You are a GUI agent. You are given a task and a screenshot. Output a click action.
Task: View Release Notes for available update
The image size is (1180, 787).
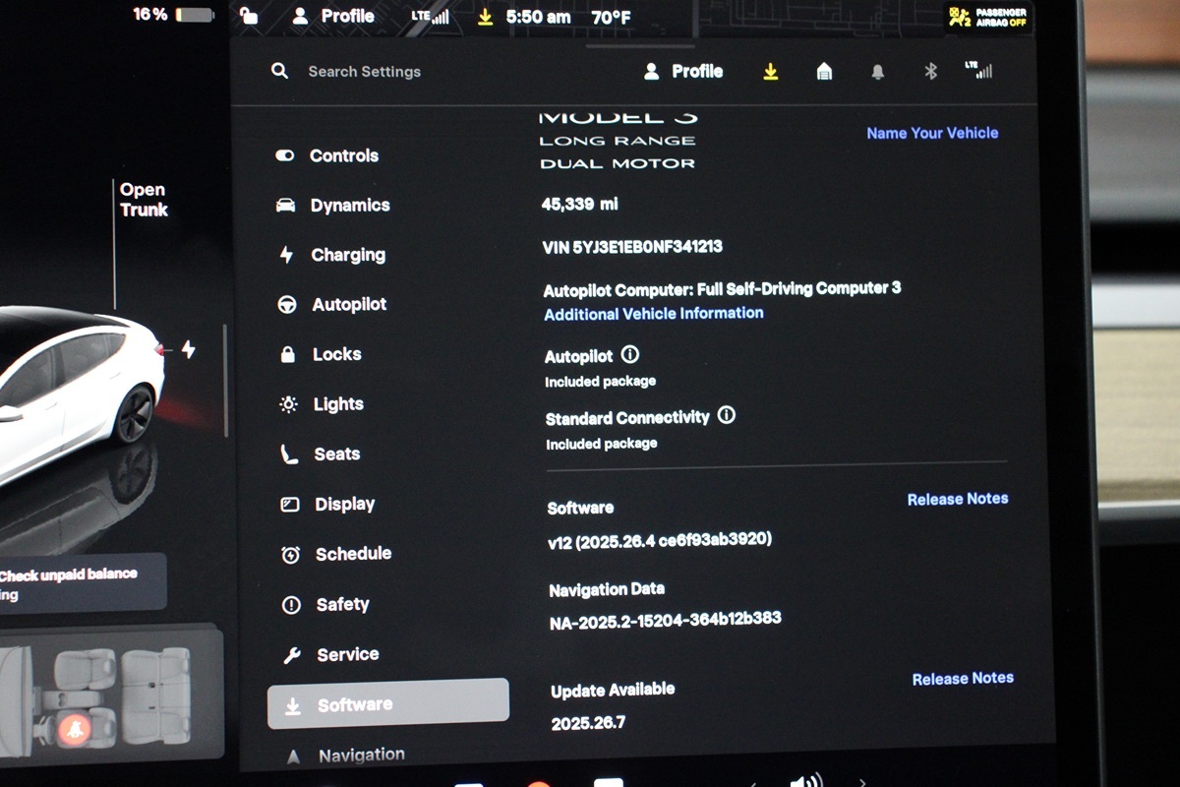pyautogui.click(x=962, y=678)
